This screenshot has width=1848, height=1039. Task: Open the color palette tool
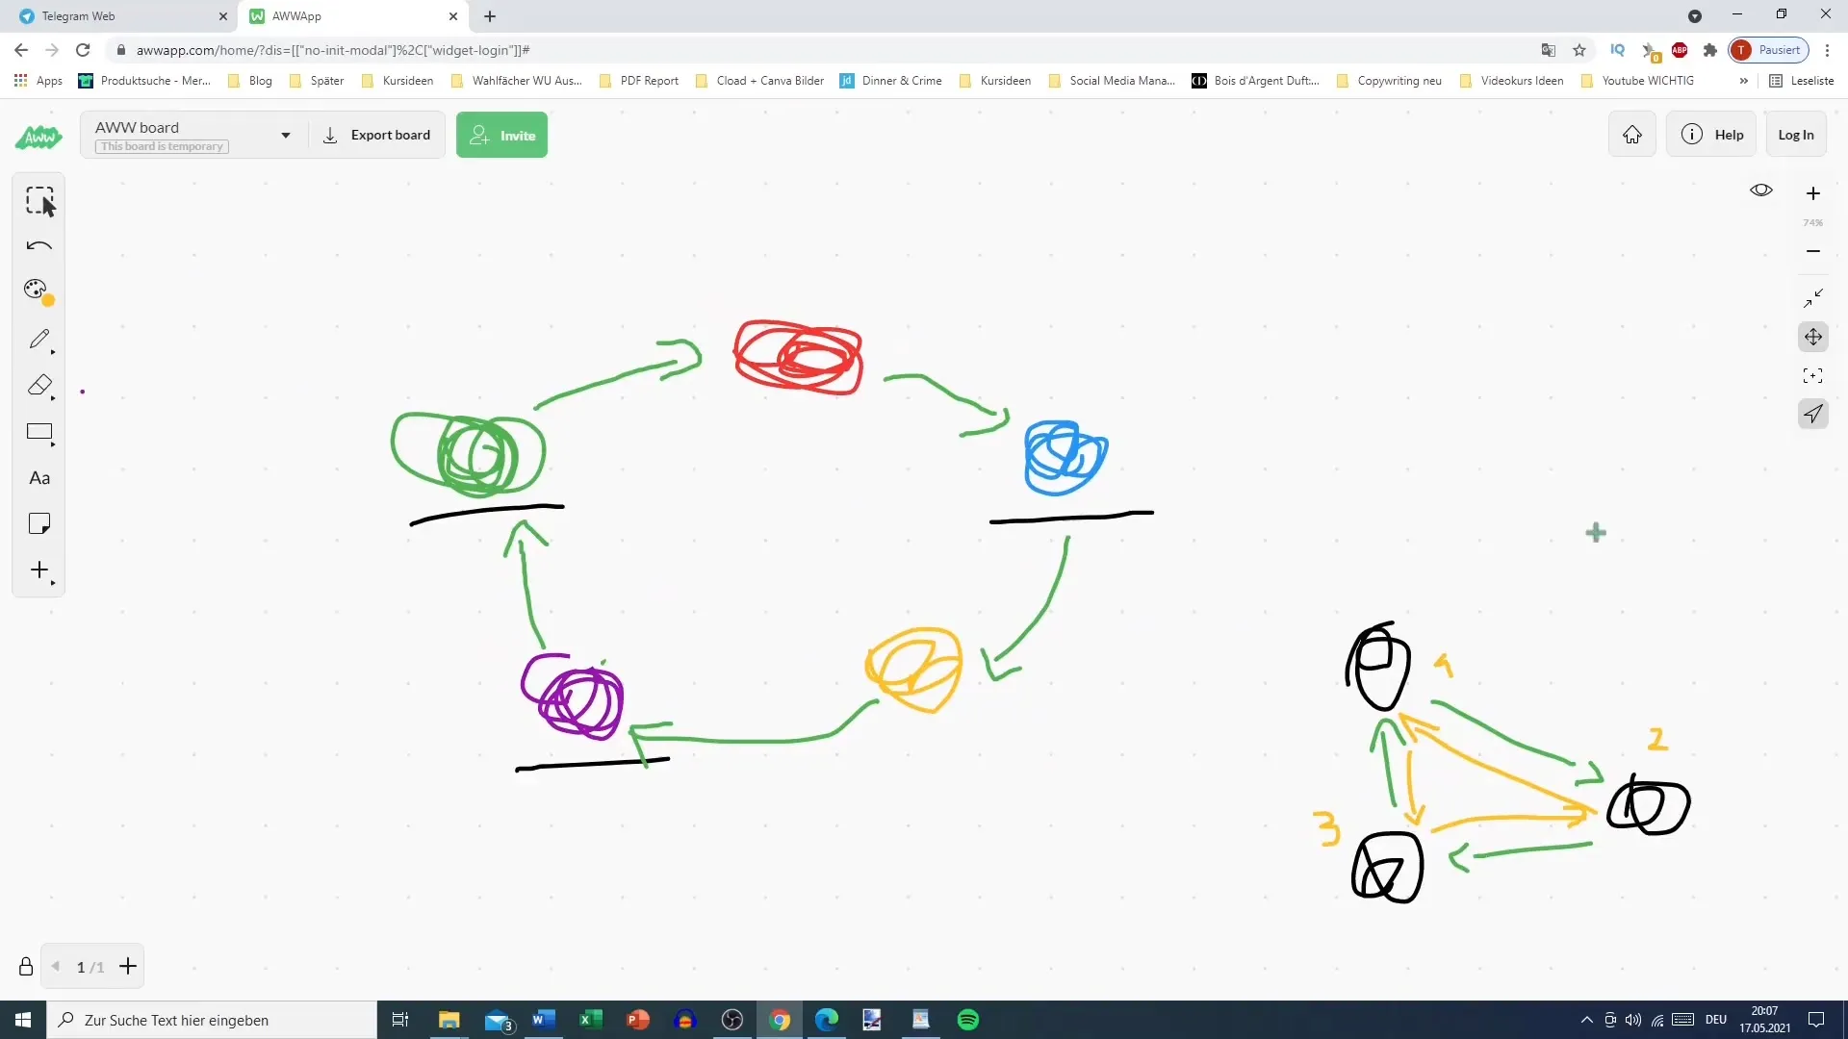click(38, 291)
